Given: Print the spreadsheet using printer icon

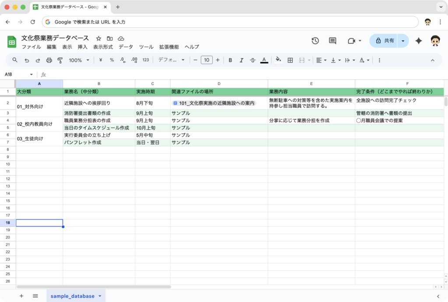Looking at the screenshot, I should click(x=49, y=60).
